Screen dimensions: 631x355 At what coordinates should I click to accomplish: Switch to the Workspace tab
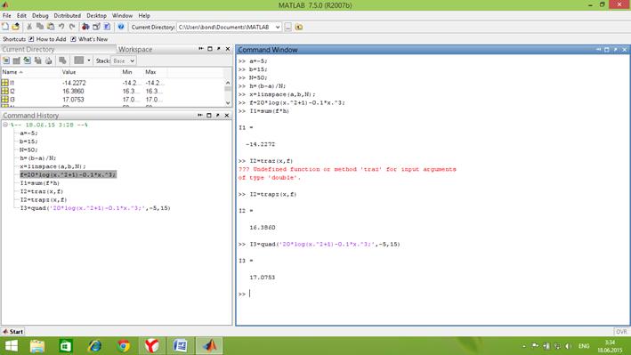click(x=135, y=49)
